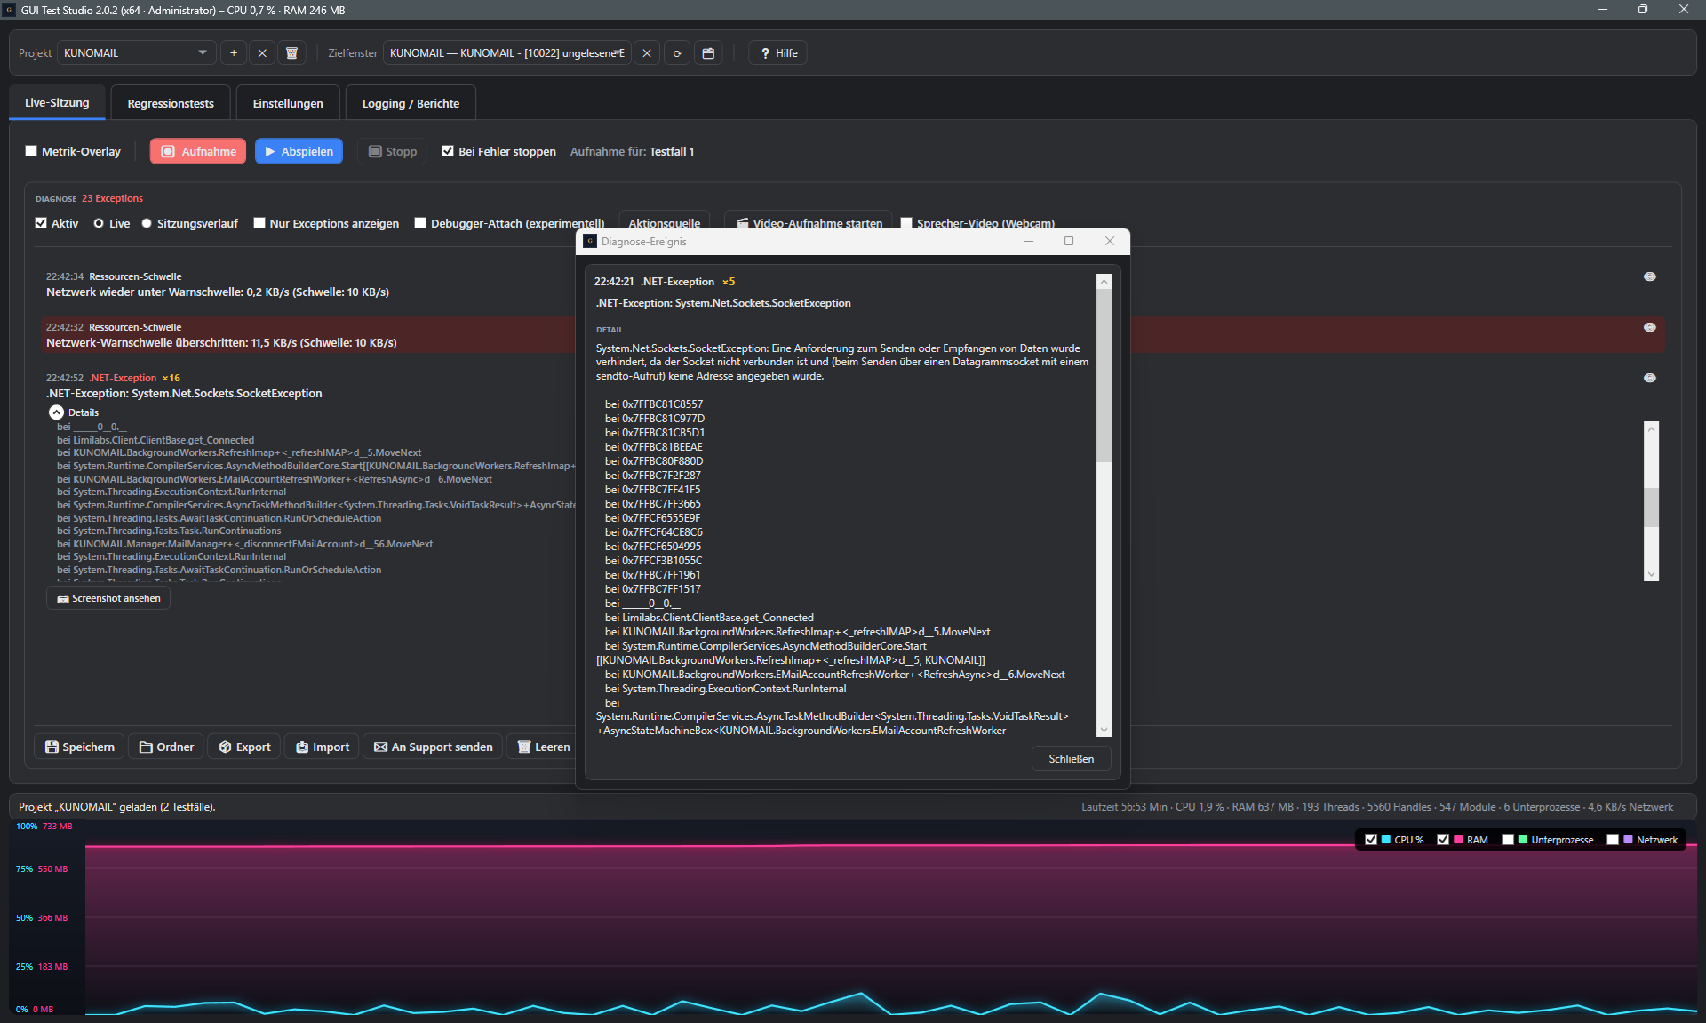Click the eye icon on the Netzwerk-Warnschwelle überschritten row

1650,327
